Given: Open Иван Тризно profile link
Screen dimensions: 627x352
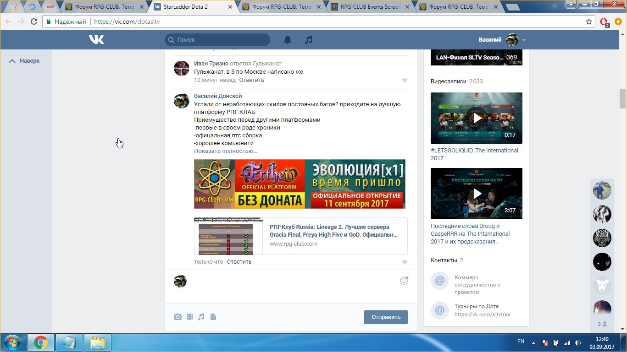Looking at the screenshot, I should [211, 64].
